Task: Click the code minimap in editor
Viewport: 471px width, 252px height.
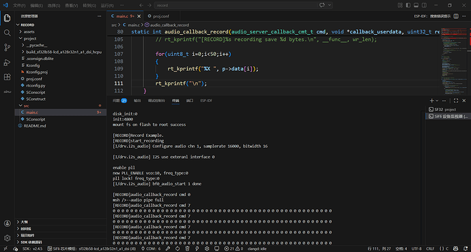Action: (x=453, y=61)
